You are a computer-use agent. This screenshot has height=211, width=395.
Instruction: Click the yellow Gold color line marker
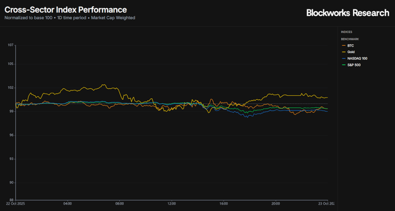click(x=343, y=52)
